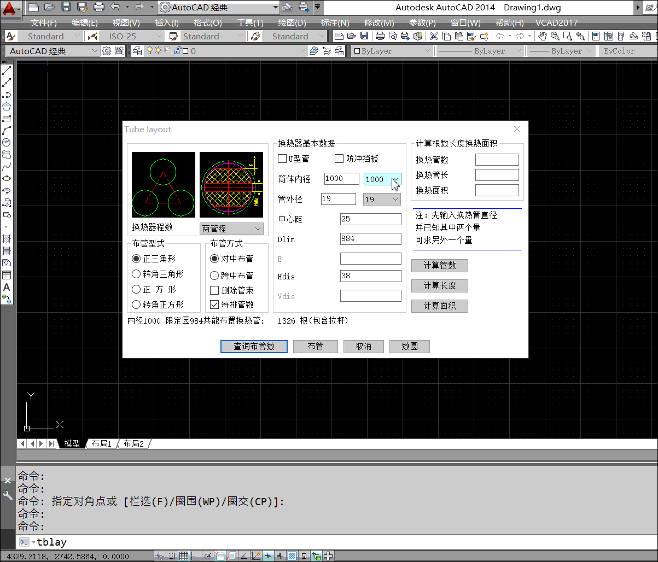Click the Hatch tool icon
Screen dimensions: 658x562
7,239
